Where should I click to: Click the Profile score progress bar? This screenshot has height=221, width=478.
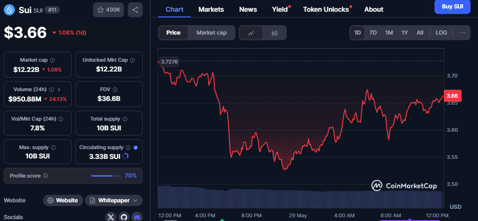pos(106,176)
